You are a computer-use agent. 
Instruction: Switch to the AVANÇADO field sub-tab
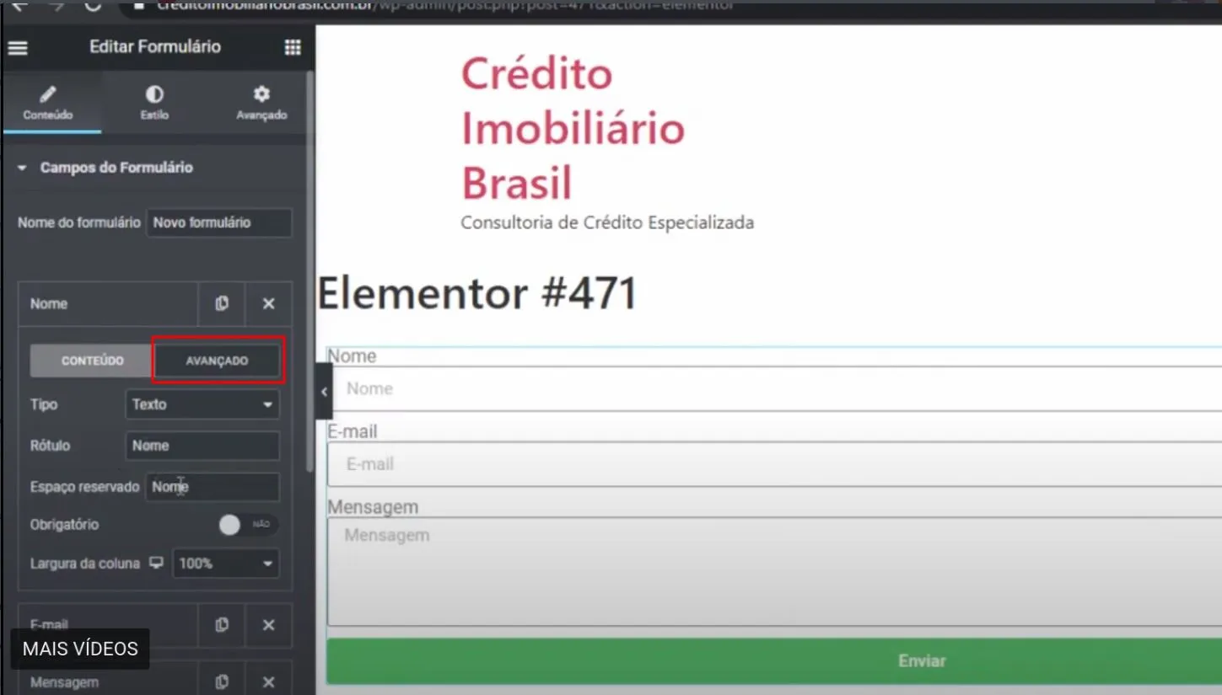click(217, 361)
